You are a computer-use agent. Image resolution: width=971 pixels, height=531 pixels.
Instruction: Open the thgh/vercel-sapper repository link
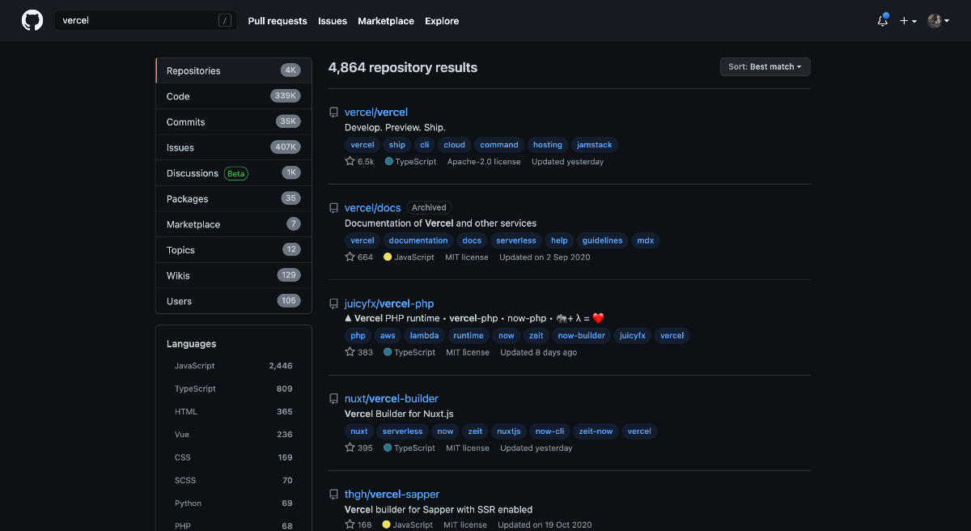coord(392,494)
